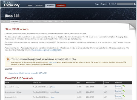This screenshot has width=137, height=100.
Task: Open Notes link for 4.10 Source
Action: [x=53, y=87]
